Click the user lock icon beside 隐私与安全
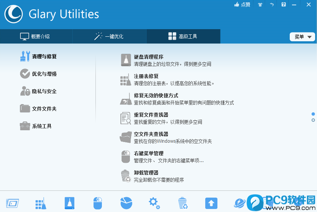The height and width of the screenshot is (212, 317). click(x=25, y=91)
